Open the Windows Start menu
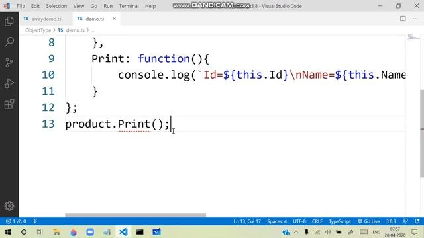 coord(8,232)
